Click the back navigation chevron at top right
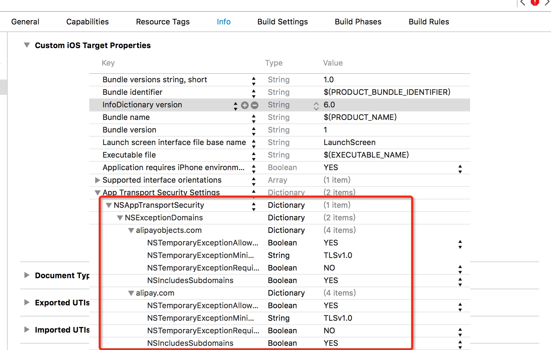The image size is (551, 350). point(522,3)
